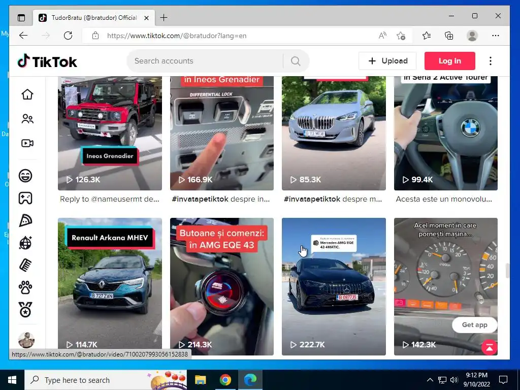Open LIVE video sidebar icon

[x=27, y=143]
